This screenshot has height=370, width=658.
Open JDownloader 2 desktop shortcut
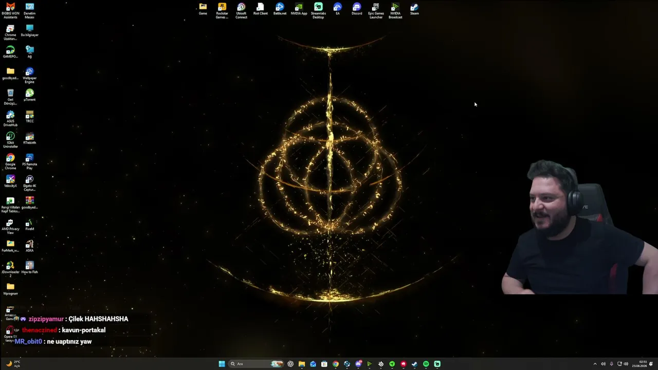coord(10,270)
